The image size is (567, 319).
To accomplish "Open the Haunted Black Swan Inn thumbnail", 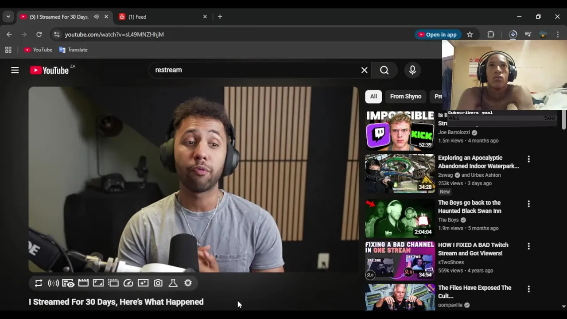I will point(400,218).
